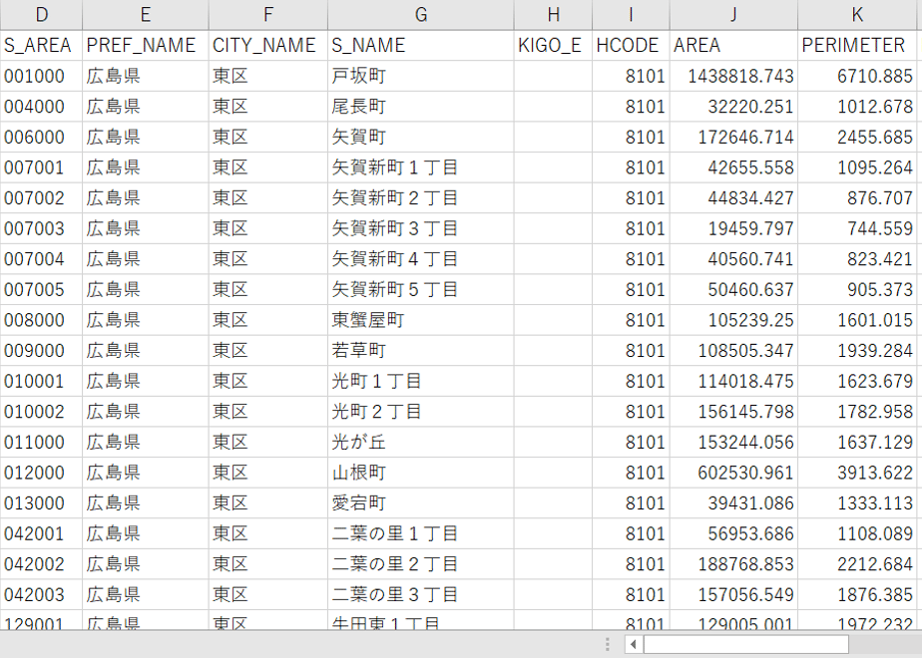The width and height of the screenshot is (922, 658).
Task: Click the PERIMETER header cell
Action: click(x=857, y=45)
